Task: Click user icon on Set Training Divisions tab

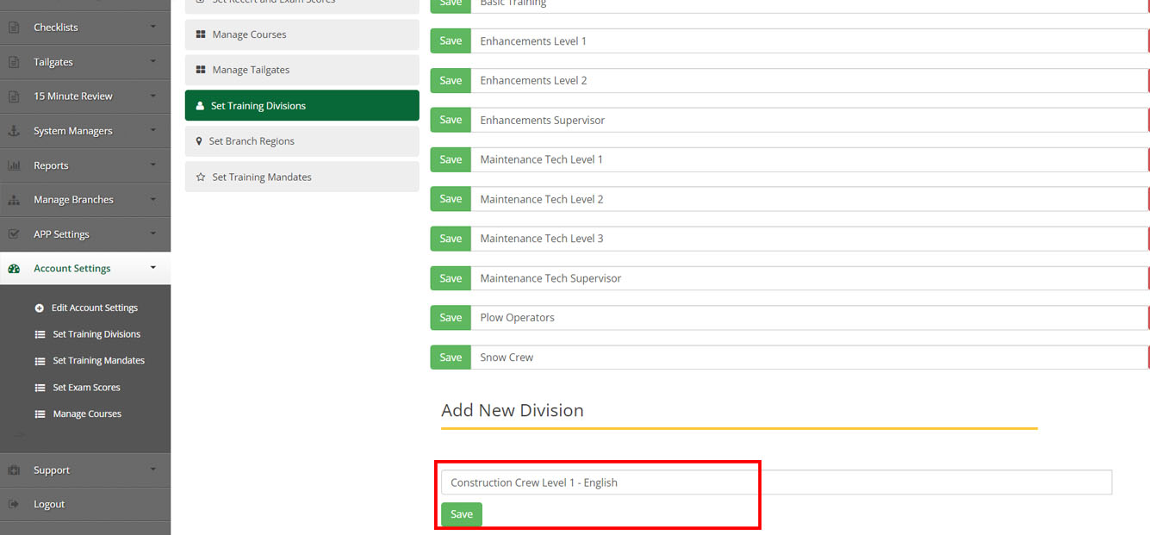Action: point(201,106)
